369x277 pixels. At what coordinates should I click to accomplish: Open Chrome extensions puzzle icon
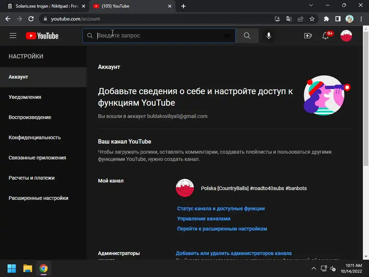pyautogui.click(x=326, y=19)
